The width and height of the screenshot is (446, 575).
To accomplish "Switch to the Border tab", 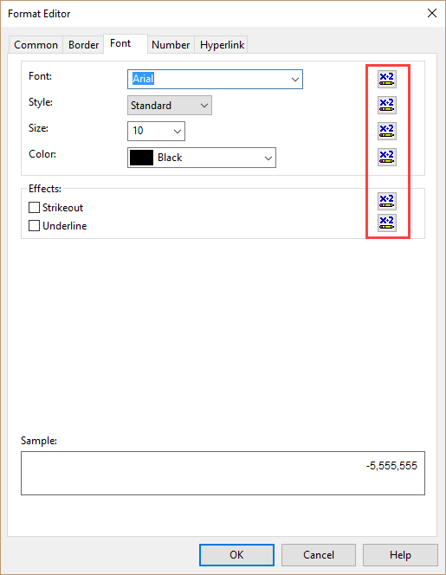I will coord(83,45).
